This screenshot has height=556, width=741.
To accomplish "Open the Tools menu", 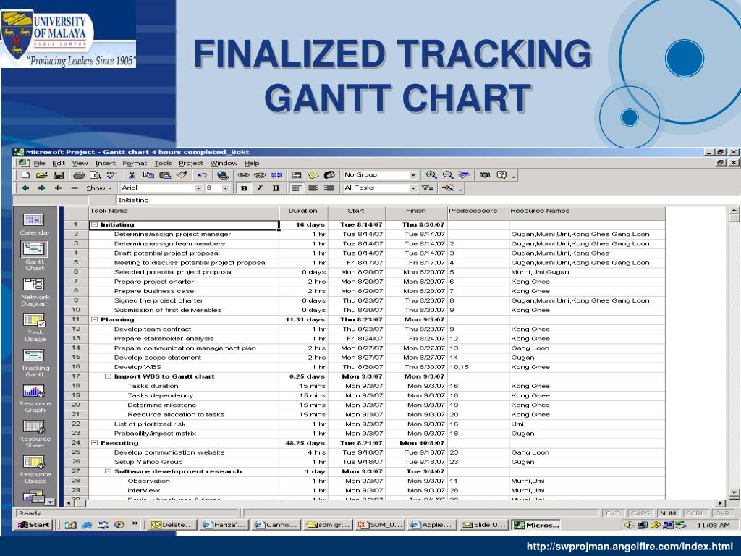I will pos(163,163).
